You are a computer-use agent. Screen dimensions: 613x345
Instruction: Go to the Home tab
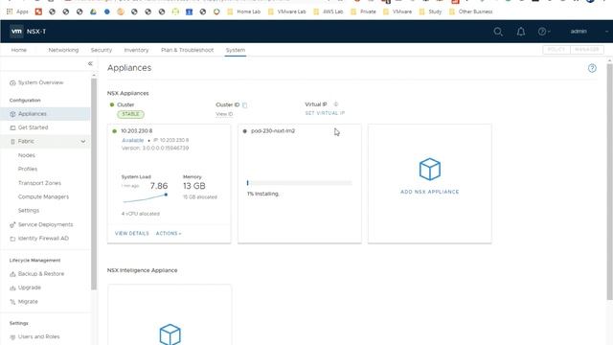coord(19,50)
